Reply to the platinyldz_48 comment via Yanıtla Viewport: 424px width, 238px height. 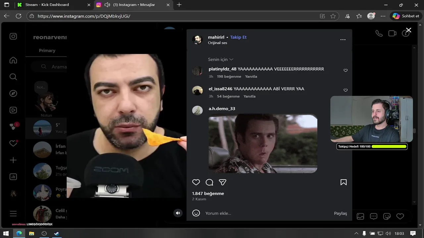pyautogui.click(x=251, y=76)
